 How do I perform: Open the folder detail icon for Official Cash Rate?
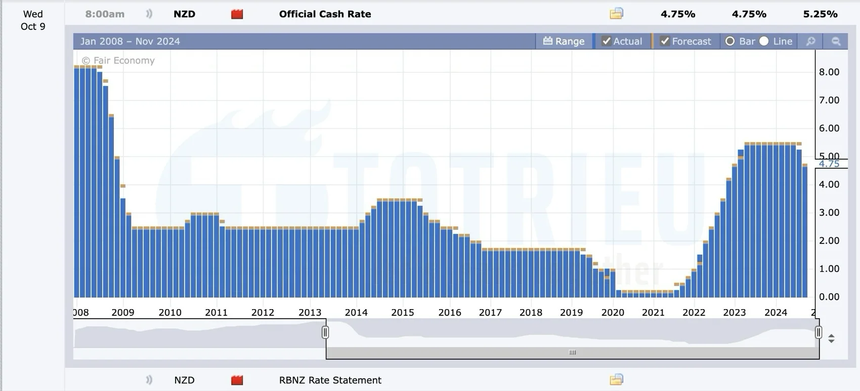pyautogui.click(x=616, y=14)
